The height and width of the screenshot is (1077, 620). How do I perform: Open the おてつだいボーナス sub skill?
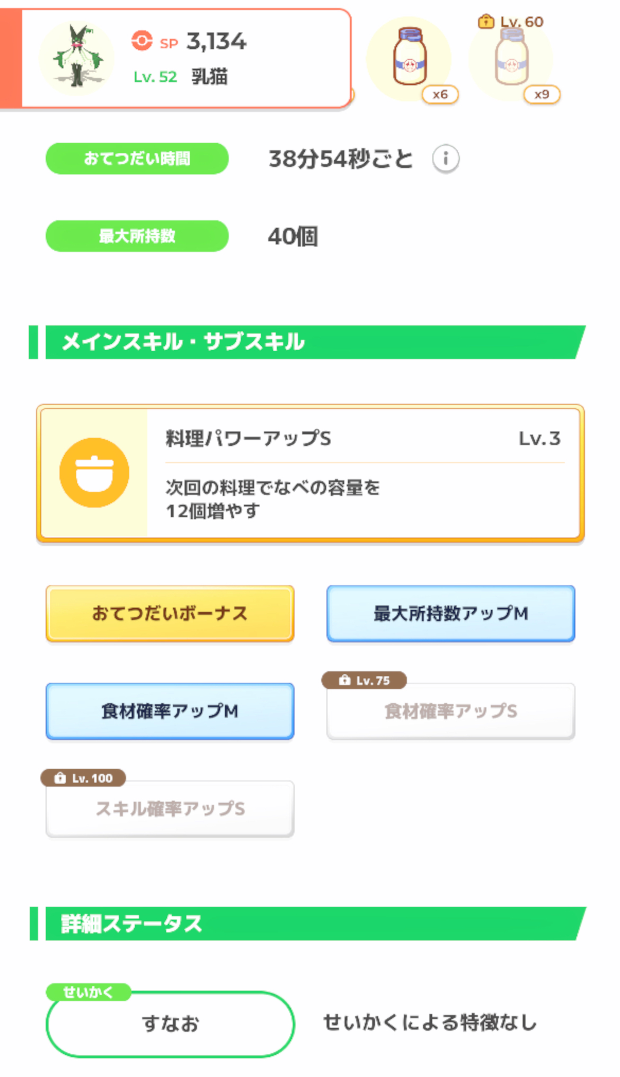(170, 613)
